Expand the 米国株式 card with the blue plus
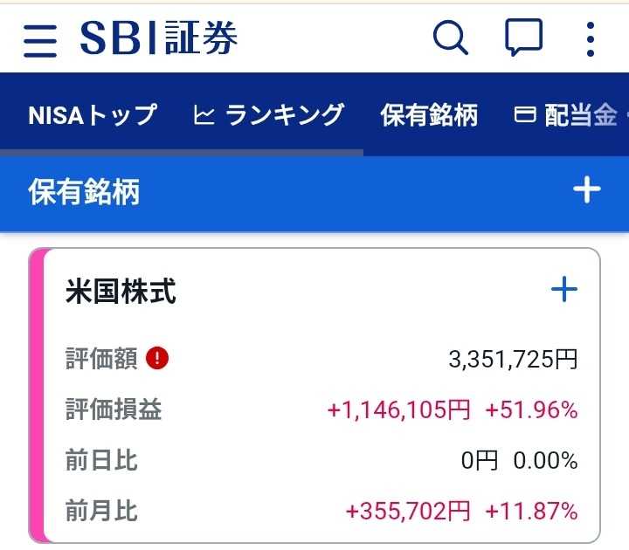This screenshot has width=629, height=550. (564, 290)
